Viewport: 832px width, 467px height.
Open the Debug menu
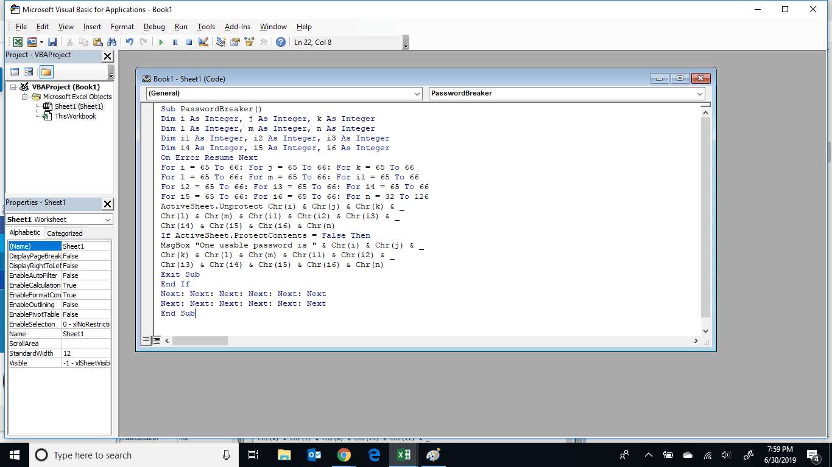pyautogui.click(x=154, y=27)
